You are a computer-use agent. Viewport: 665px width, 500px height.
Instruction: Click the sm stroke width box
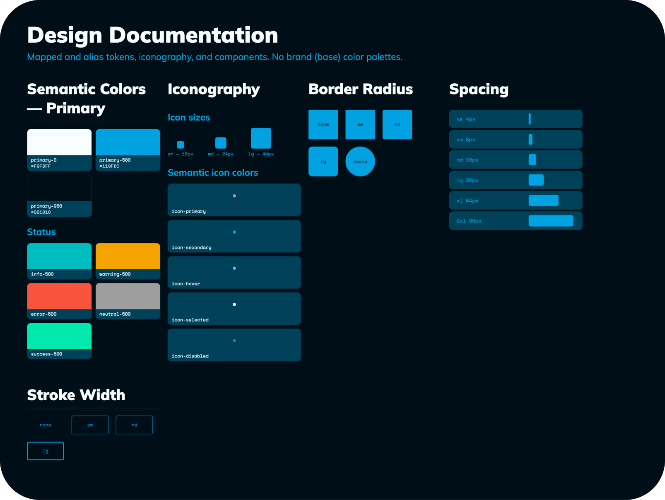(x=90, y=425)
